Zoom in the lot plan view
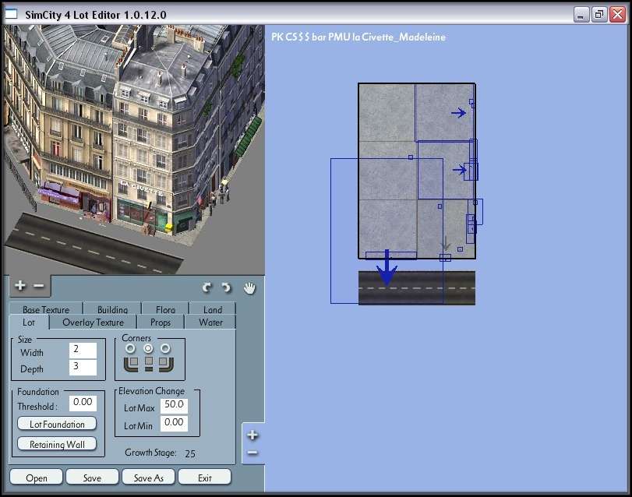Image resolution: width=632 pixels, height=497 pixels. pyautogui.click(x=252, y=435)
